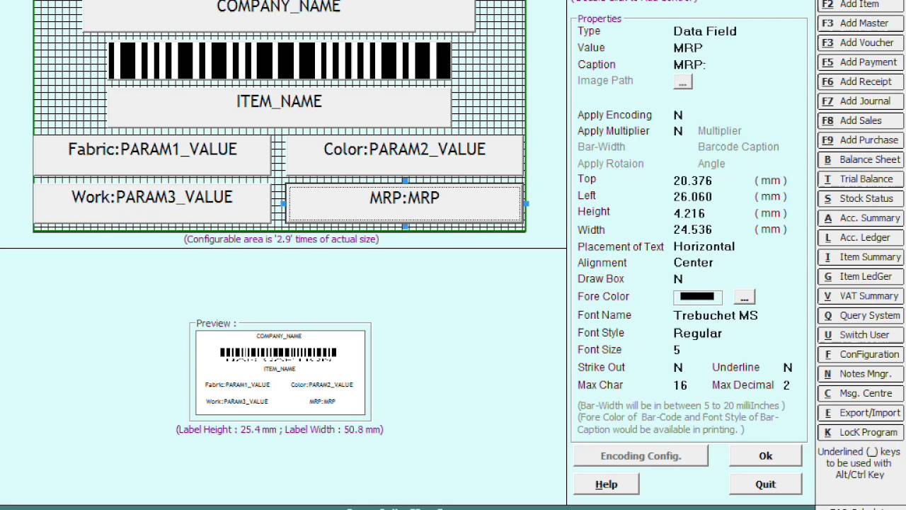Screen dimensions: 906x510
Task: Open Fore Color picker ellipsis button
Action: point(744,297)
